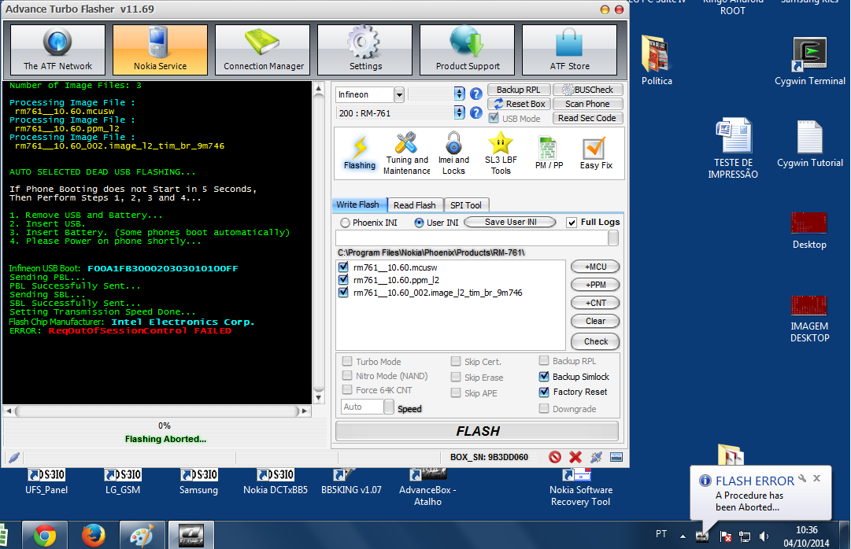This screenshot has width=851, height=549.
Task: Open the Easy Fix section
Action: click(596, 153)
